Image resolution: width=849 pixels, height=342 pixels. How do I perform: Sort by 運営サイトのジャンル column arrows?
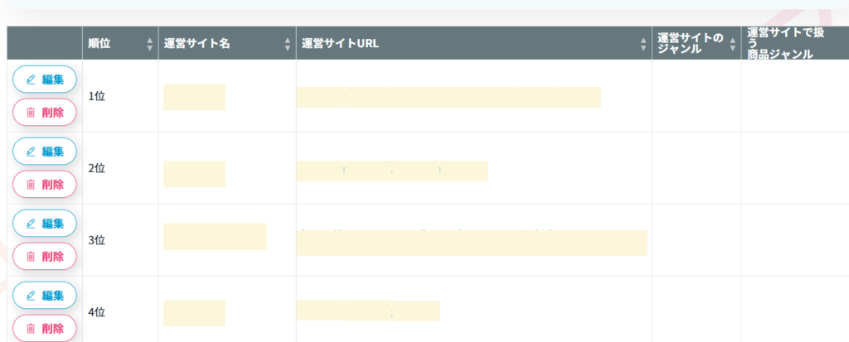(732, 43)
